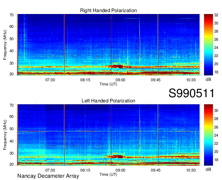This screenshot has height=180, width=222.
Task: Click the '30' frequency tick of Left Handed plot
Action: point(11,153)
